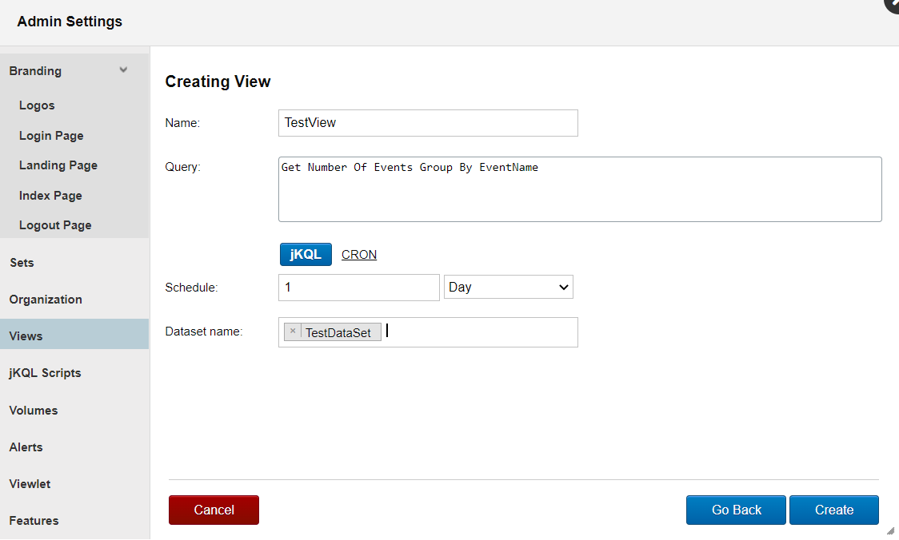Screen dimensions: 899x540
Task: Click the Name label
Action: (x=182, y=123)
